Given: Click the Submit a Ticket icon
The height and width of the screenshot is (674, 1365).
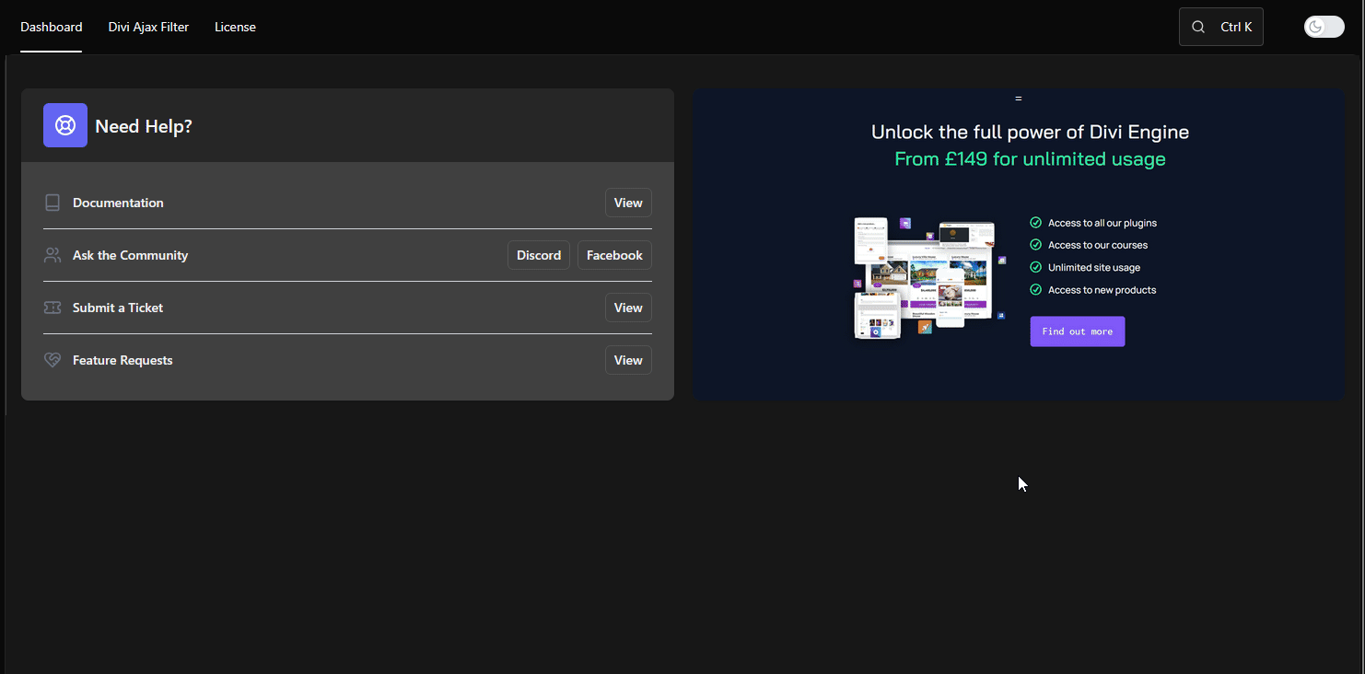Looking at the screenshot, I should (x=52, y=308).
